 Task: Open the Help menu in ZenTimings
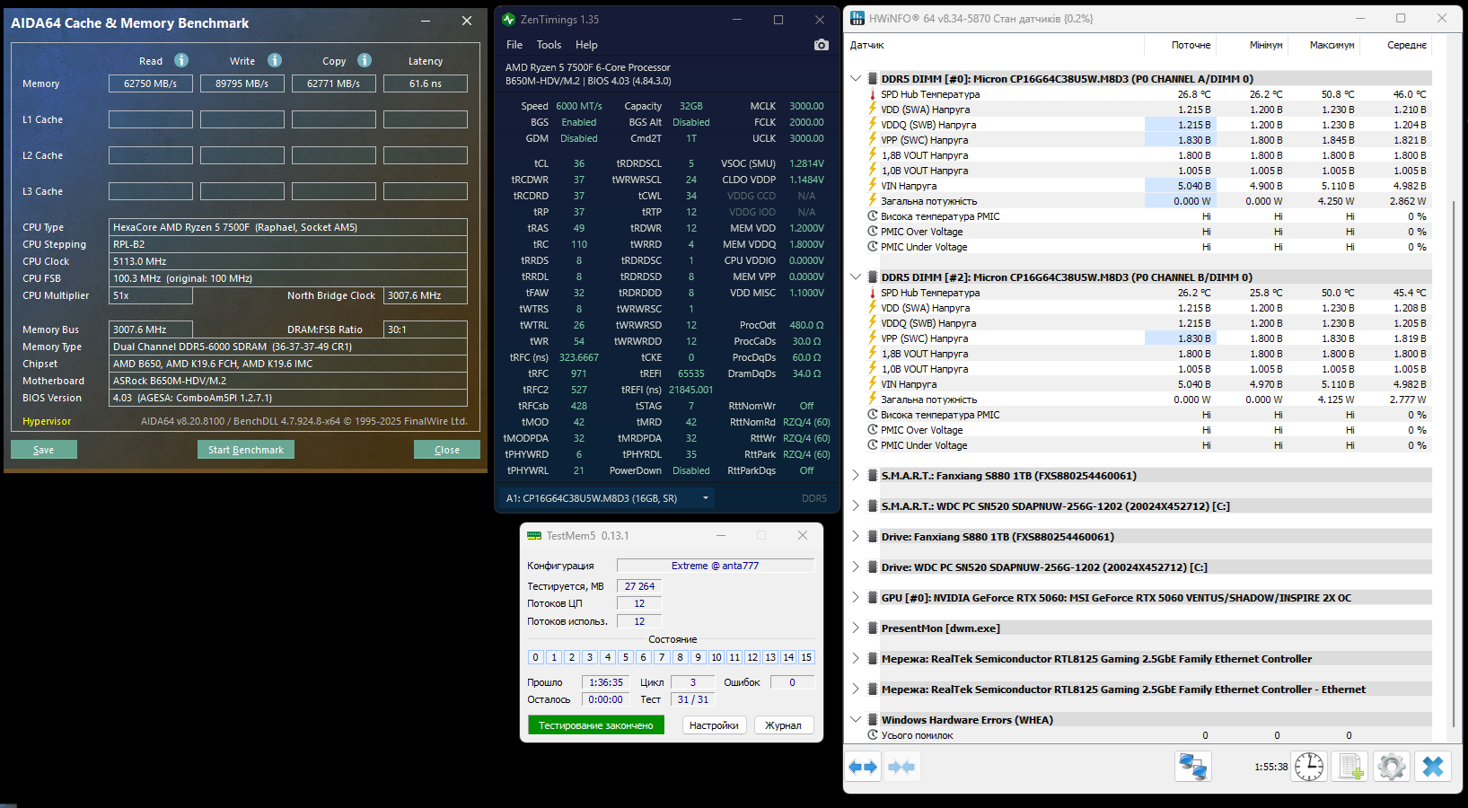coord(586,45)
